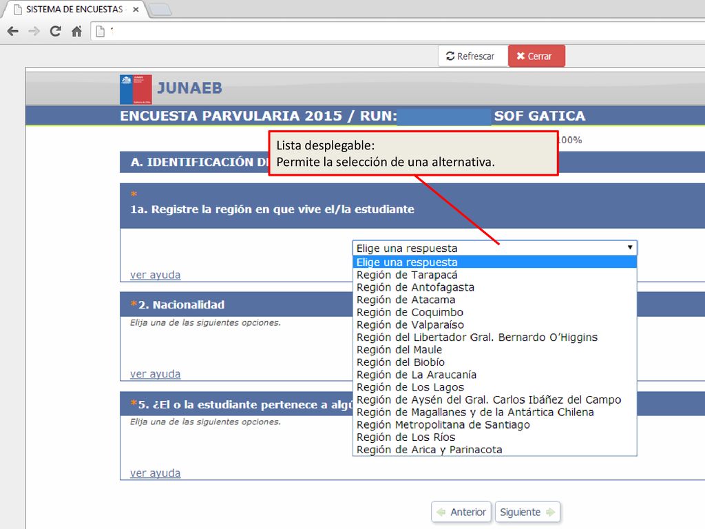Choose Región del Libertador Gral. Bernardo O'Higgins
This screenshot has height=529, width=705.
[494, 338]
